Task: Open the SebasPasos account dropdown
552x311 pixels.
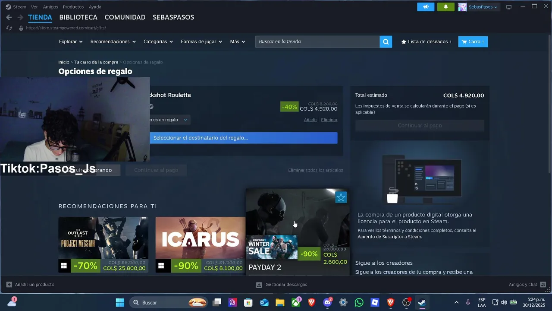Action: pyautogui.click(x=483, y=7)
